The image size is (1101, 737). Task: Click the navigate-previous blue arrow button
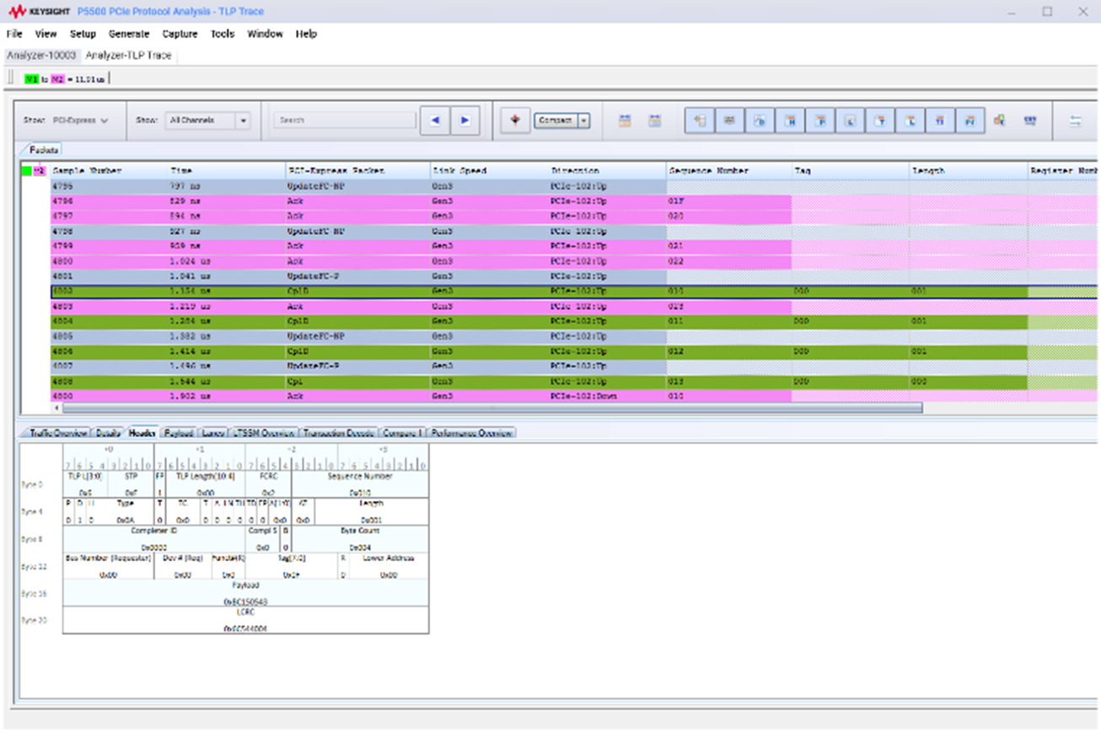click(436, 120)
